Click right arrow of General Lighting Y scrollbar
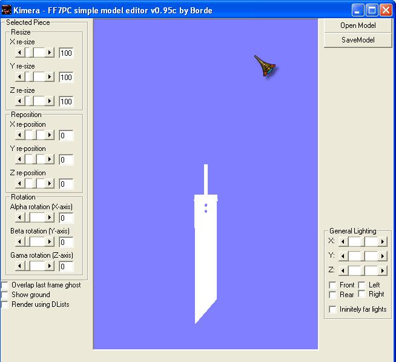This screenshot has width=396, height=362. coord(382,256)
